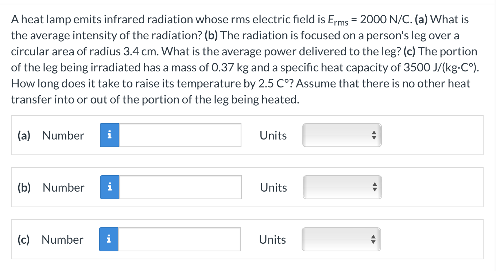Open the Units dropdown for part (a)
The height and width of the screenshot is (271, 496).
pyautogui.click(x=342, y=135)
